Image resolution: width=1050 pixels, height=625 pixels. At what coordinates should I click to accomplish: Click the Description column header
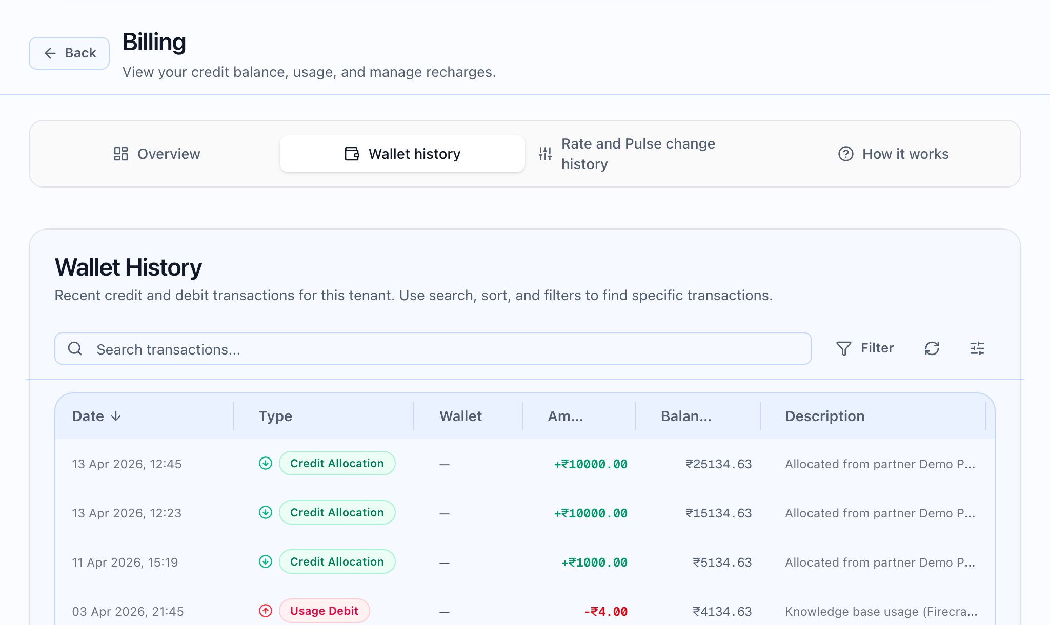coord(825,416)
